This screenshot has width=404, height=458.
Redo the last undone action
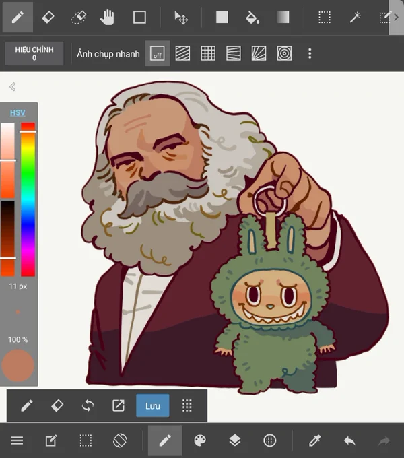(x=384, y=440)
